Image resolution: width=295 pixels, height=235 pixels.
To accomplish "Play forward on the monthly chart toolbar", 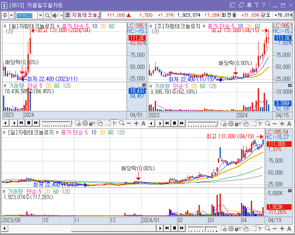I will (x=14, y=123).
